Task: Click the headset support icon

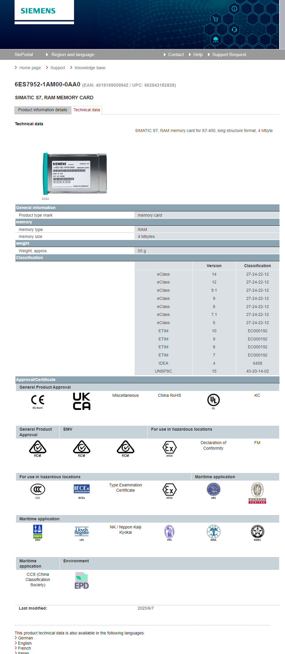Action: (234, 29)
